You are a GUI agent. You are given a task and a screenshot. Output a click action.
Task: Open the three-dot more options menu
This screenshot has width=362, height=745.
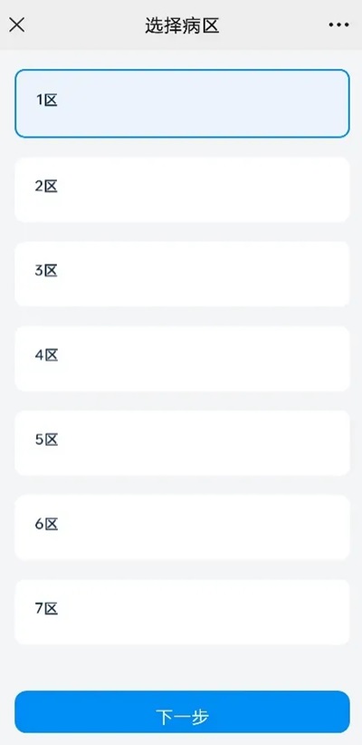(338, 25)
